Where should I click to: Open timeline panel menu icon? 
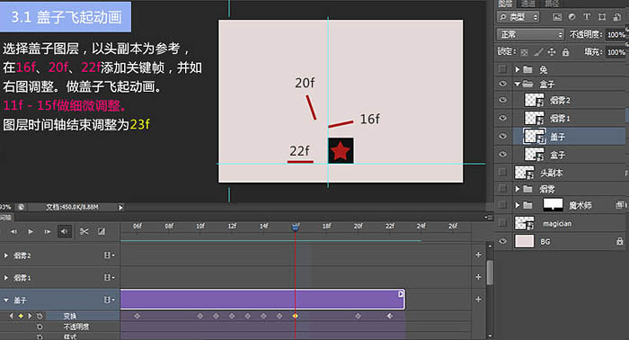click(488, 217)
